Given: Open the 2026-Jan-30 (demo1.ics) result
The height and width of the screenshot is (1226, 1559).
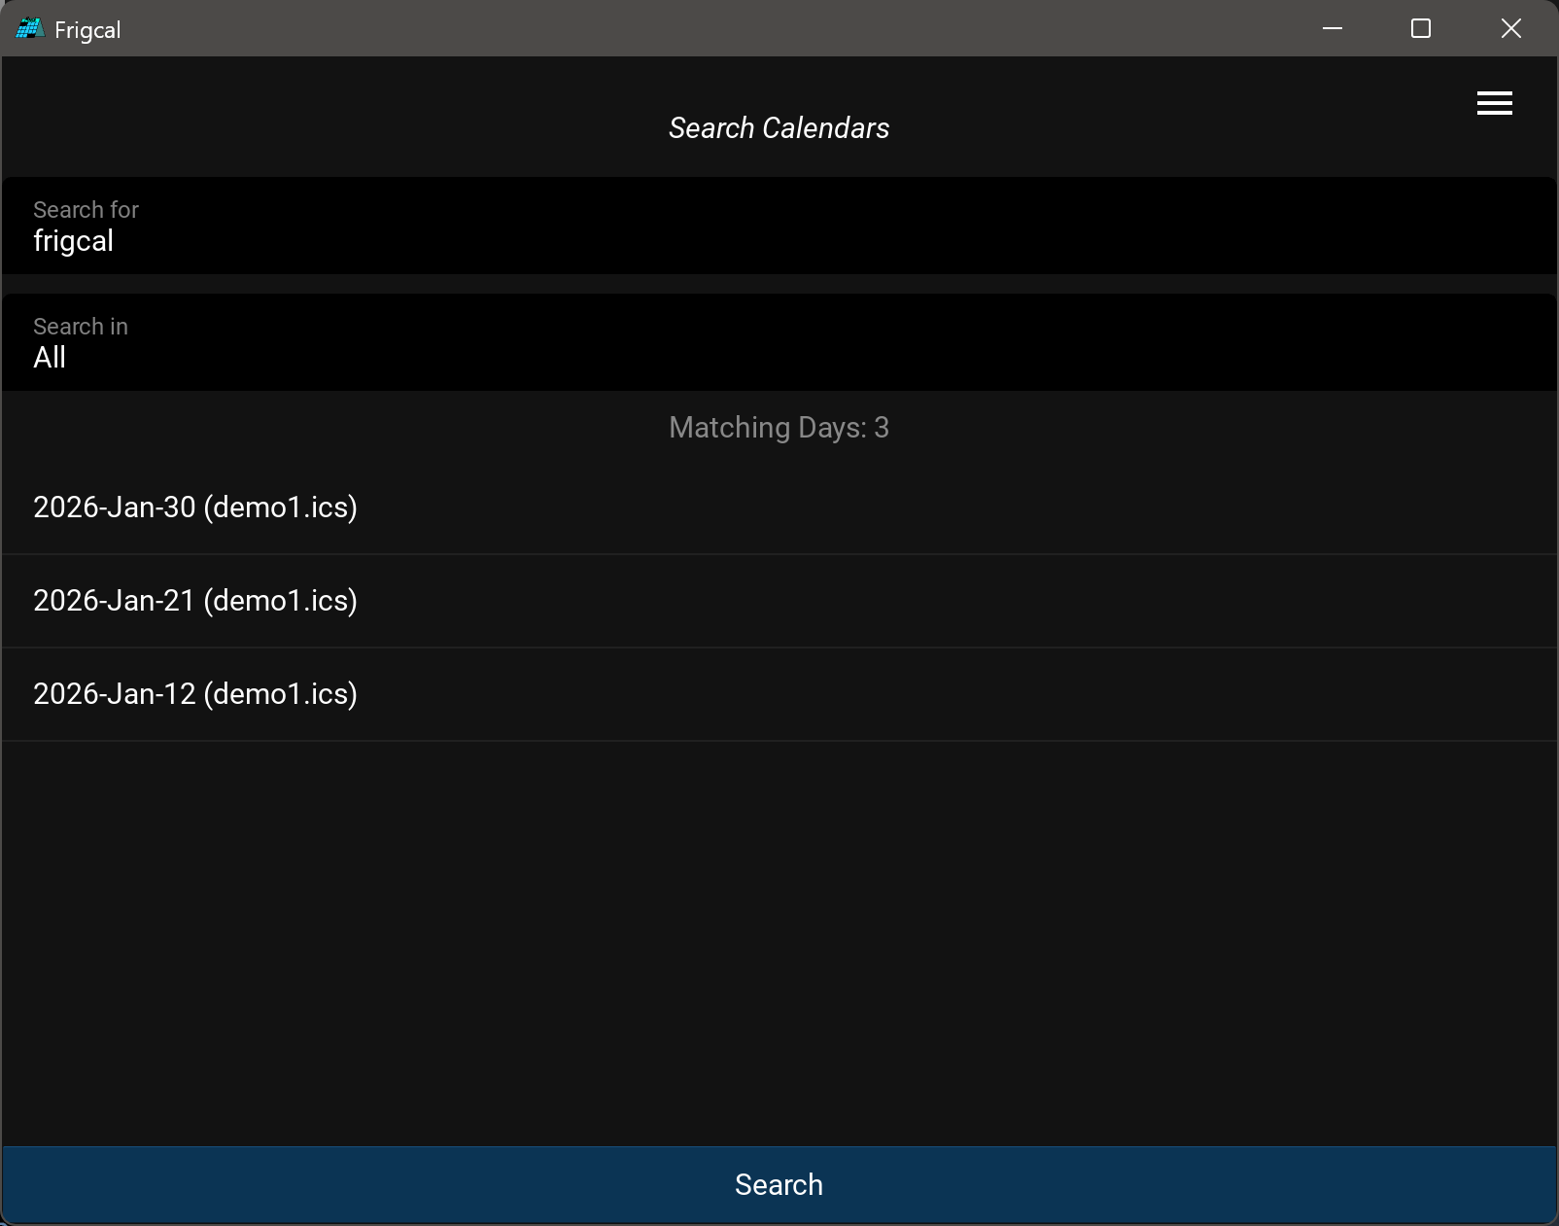Looking at the screenshot, I should (195, 508).
